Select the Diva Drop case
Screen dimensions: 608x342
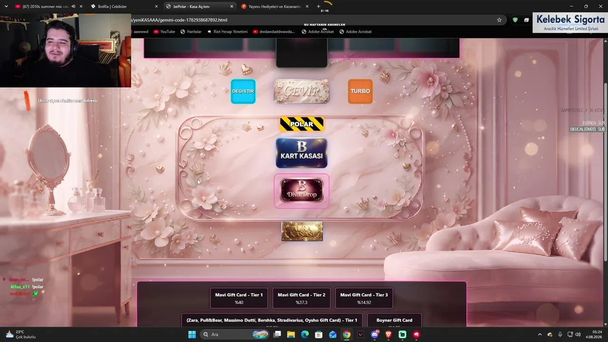tap(302, 191)
